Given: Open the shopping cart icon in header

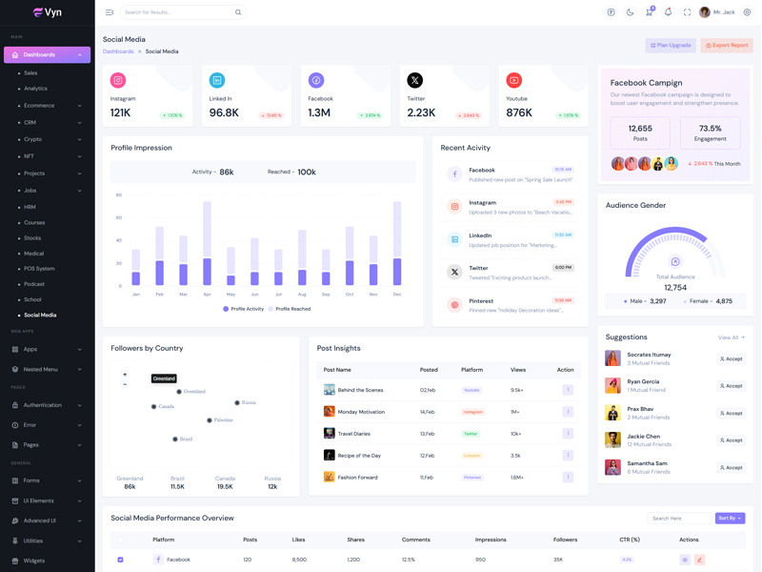Looking at the screenshot, I should pyautogui.click(x=649, y=12).
